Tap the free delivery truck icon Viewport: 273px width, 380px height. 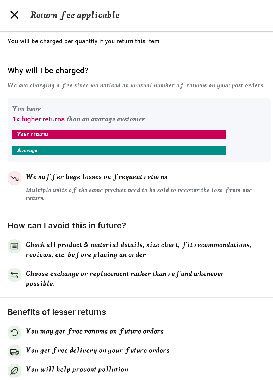(14, 352)
